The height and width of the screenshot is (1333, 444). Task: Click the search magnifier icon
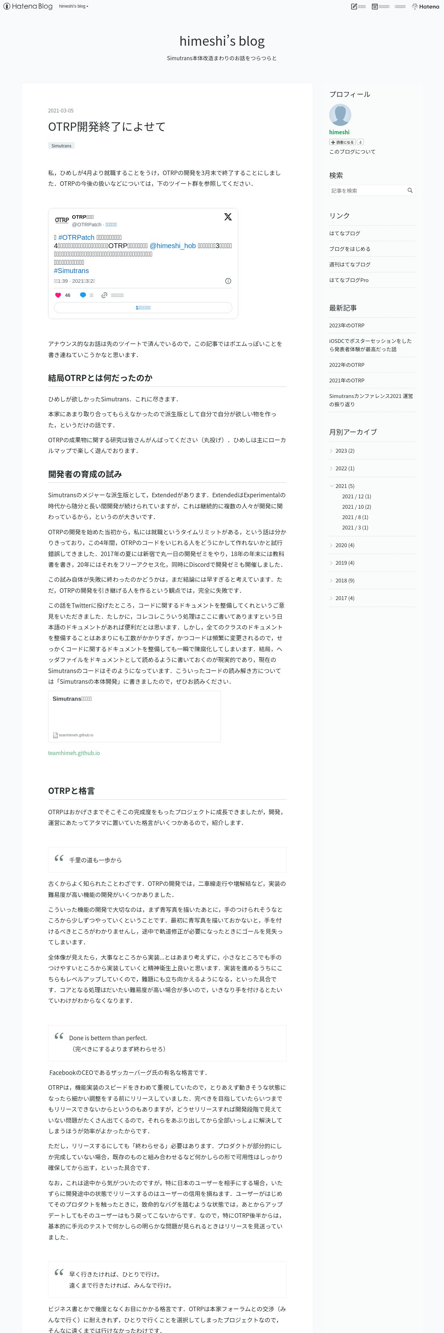coord(410,190)
